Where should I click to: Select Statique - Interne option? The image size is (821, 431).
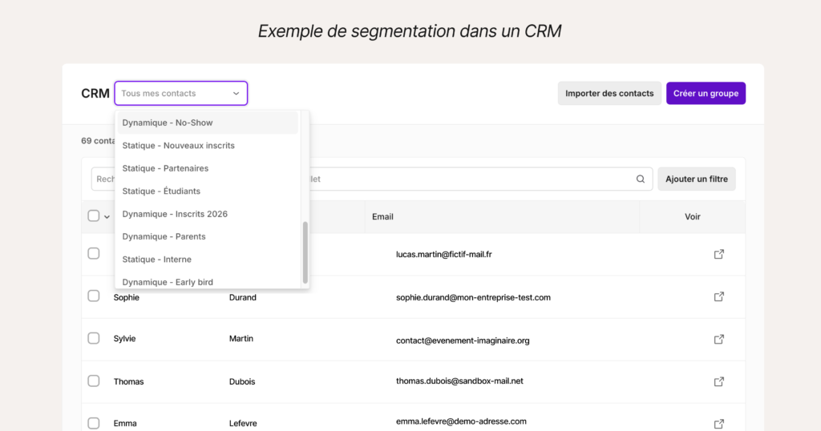point(208,260)
